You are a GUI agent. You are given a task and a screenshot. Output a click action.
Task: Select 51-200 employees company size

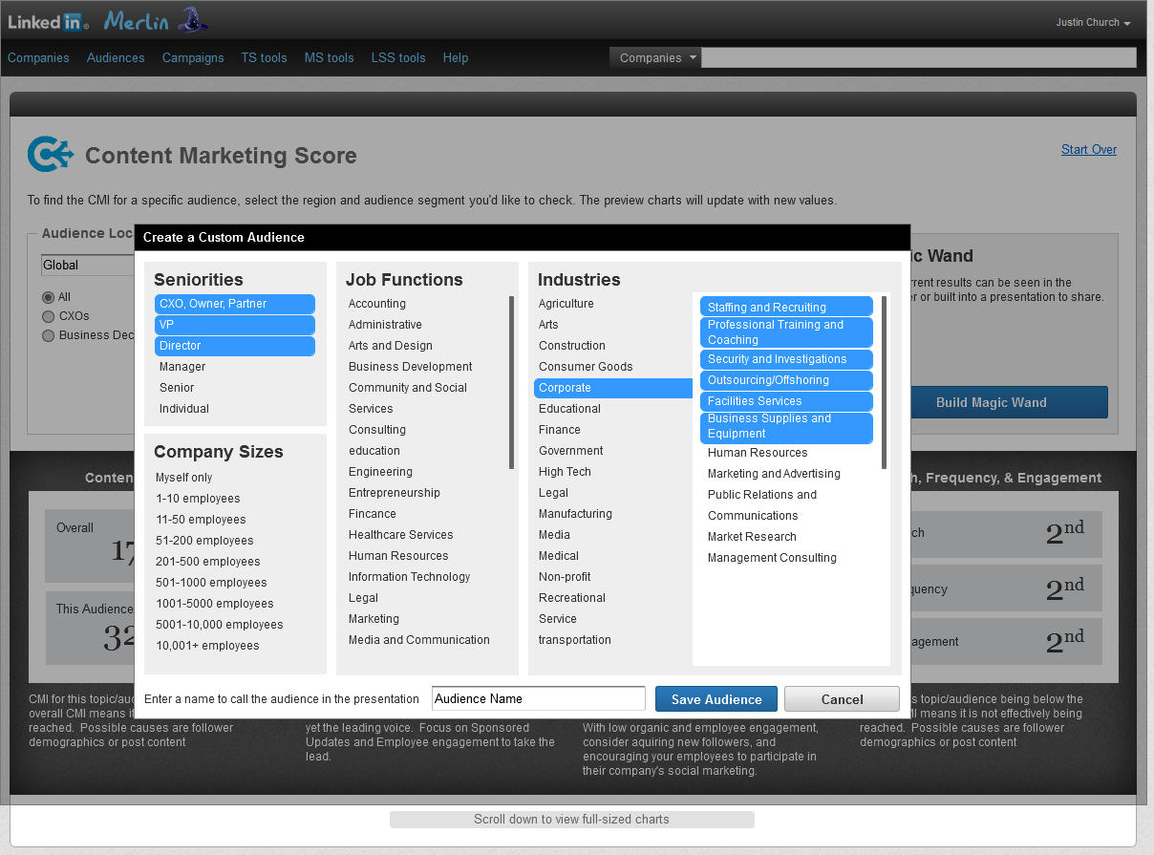pyautogui.click(x=205, y=541)
